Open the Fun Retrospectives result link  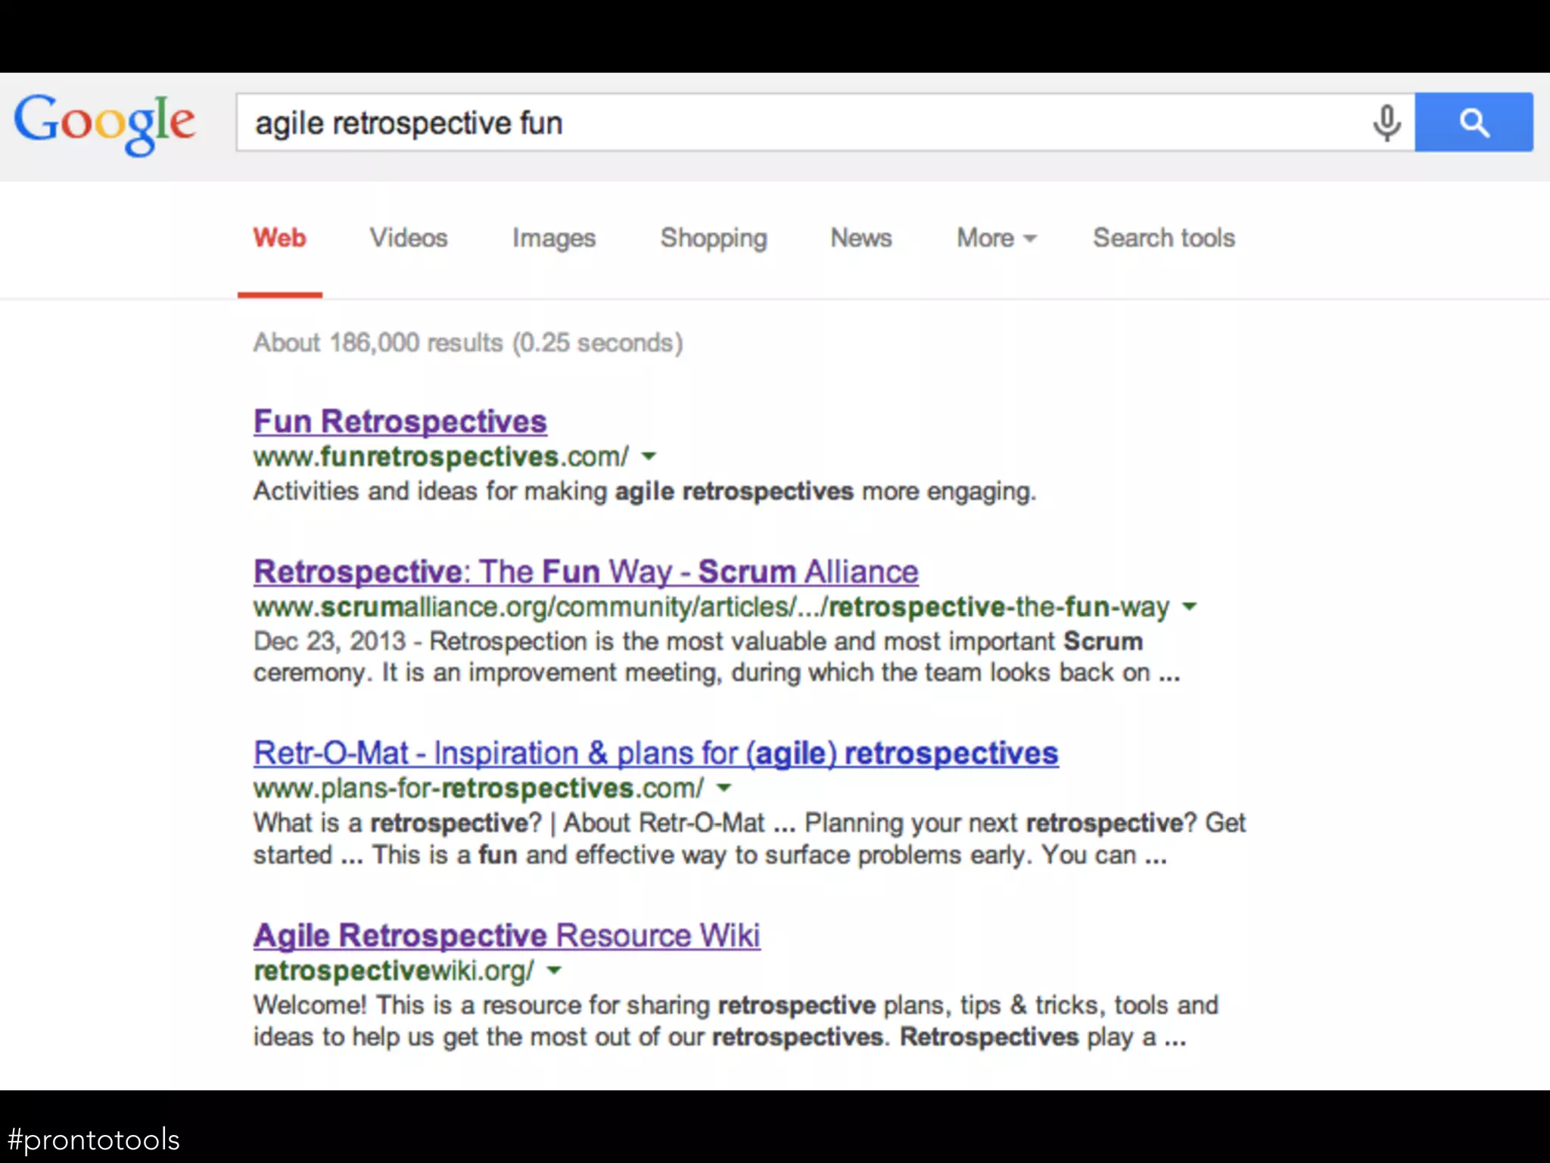tap(400, 422)
